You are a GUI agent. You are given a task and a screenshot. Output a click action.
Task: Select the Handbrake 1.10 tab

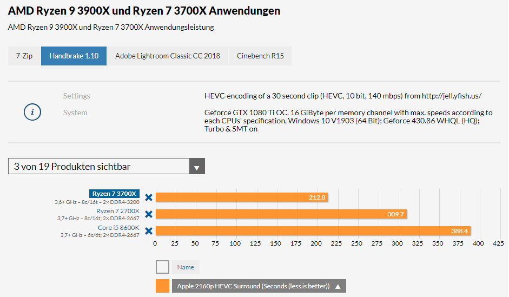click(74, 56)
